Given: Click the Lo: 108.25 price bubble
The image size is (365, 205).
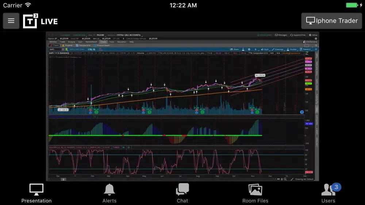Looking at the screenshot, I should [63, 110].
